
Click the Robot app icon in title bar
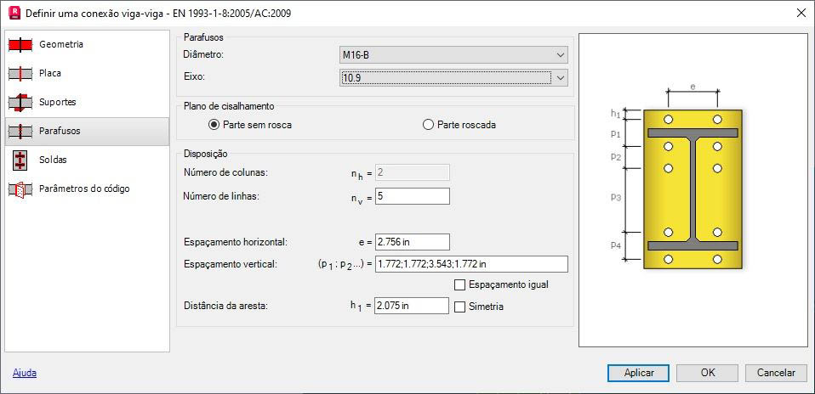[x=14, y=13]
